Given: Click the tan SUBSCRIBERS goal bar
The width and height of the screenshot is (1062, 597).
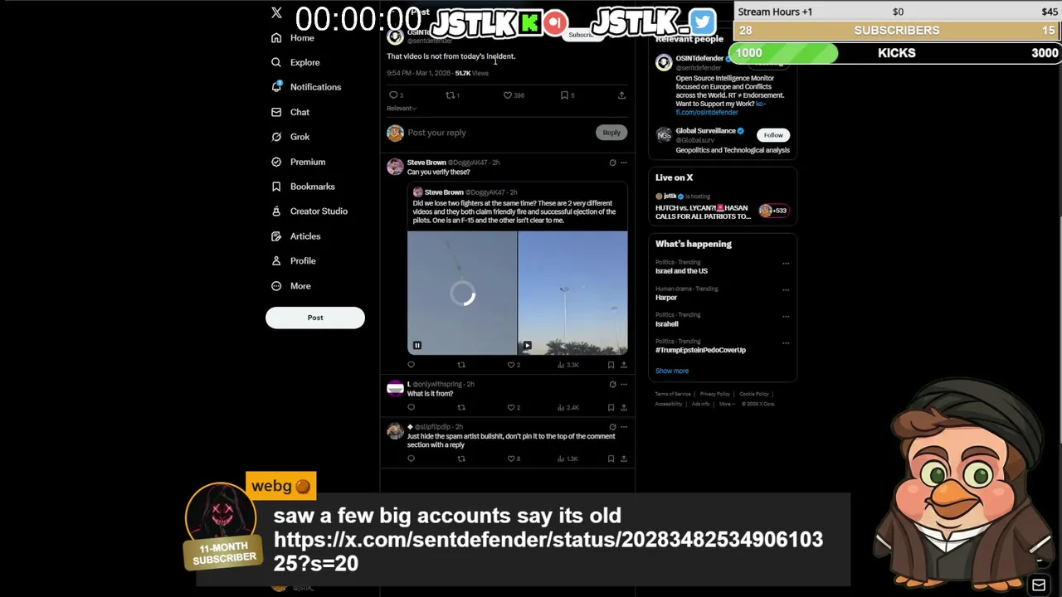Looking at the screenshot, I should (897, 30).
